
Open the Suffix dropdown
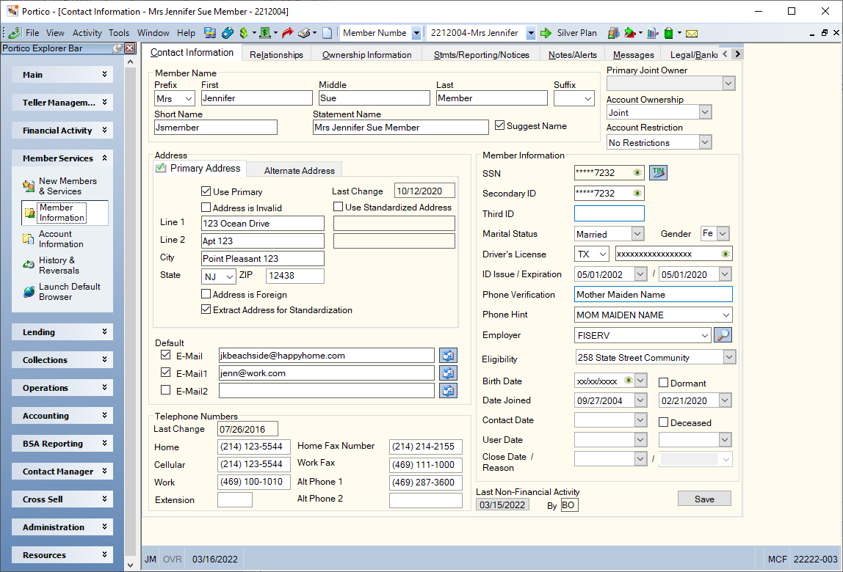[588, 99]
